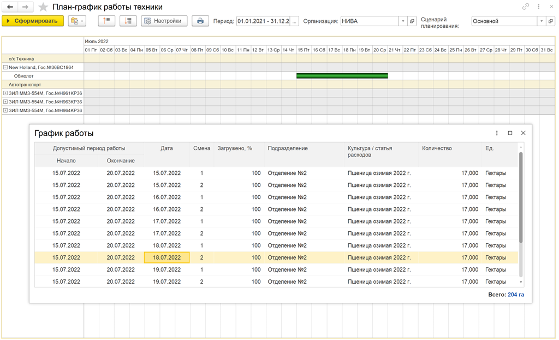
Task: Open the Настройки settings button
Action: [164, 21]
